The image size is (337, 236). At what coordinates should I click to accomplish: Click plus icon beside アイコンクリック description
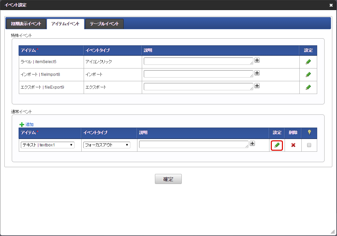click(x=257, y=60)
